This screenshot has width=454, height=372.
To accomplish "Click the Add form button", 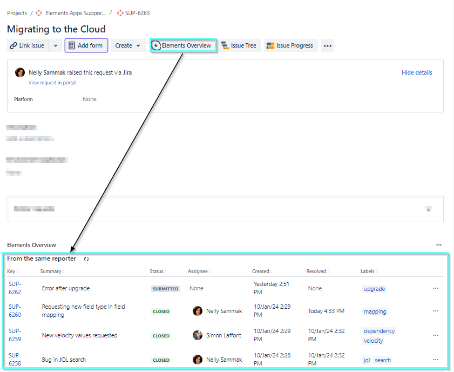I will coord(86,46).
